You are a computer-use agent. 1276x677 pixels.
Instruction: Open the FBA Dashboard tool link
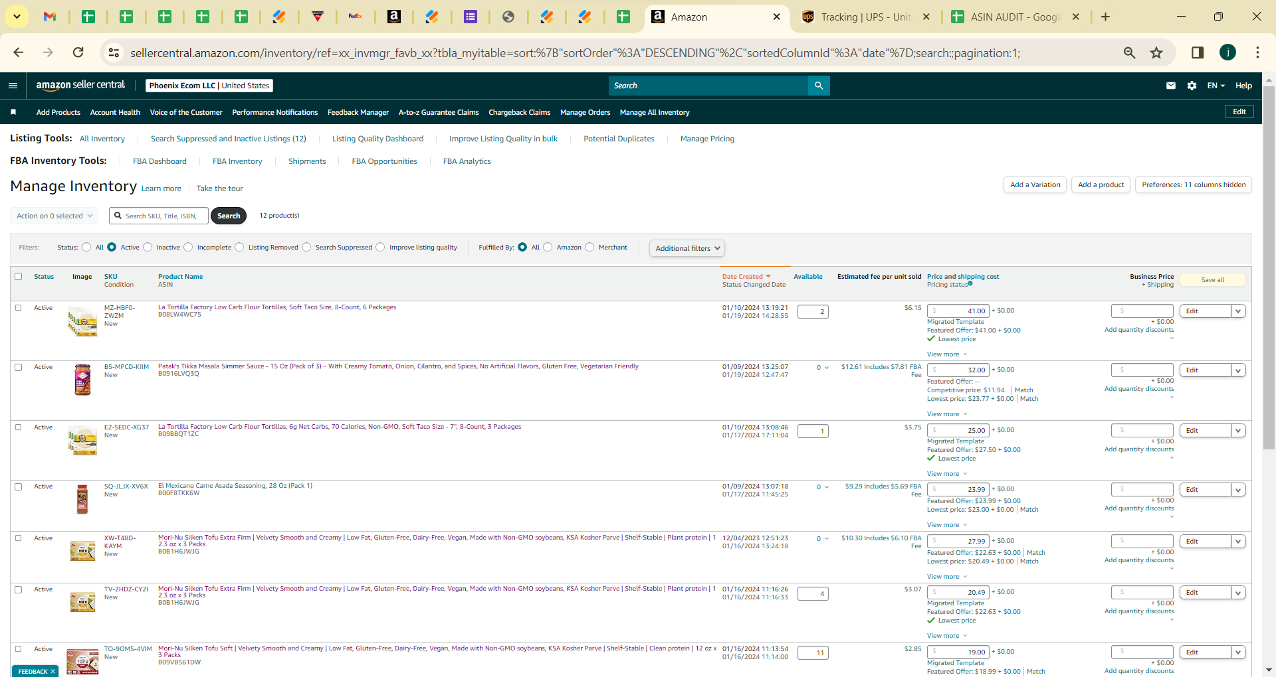pos(159,161)
